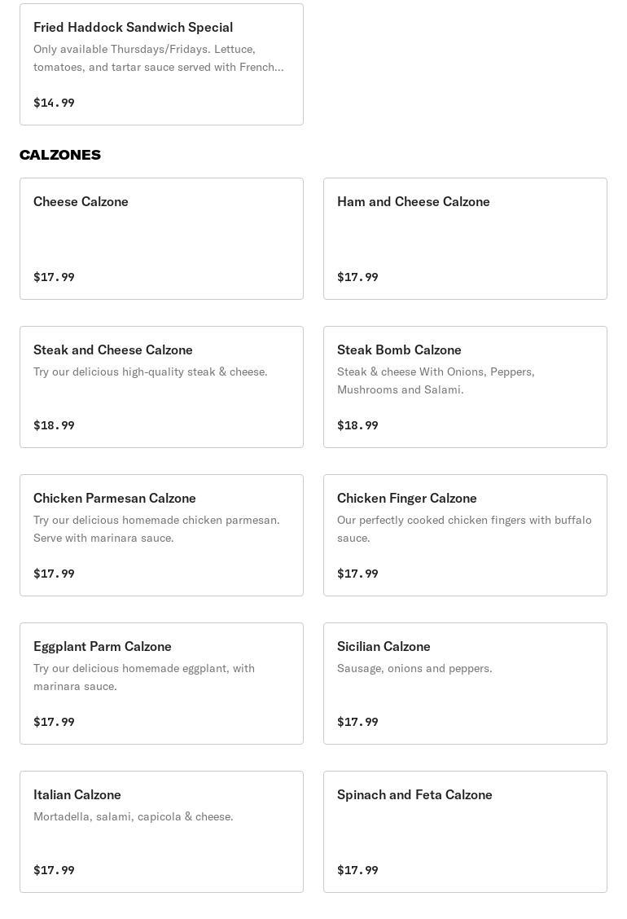627x919 pixels.
Task: Choose the Ham and Cheese Calzone card
Action: click(465, 239)
